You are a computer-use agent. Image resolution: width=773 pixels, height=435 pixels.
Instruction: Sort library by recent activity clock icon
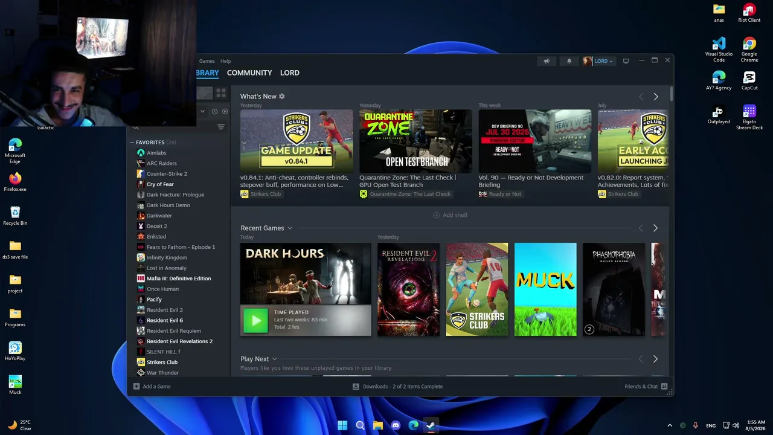(214, 111)
